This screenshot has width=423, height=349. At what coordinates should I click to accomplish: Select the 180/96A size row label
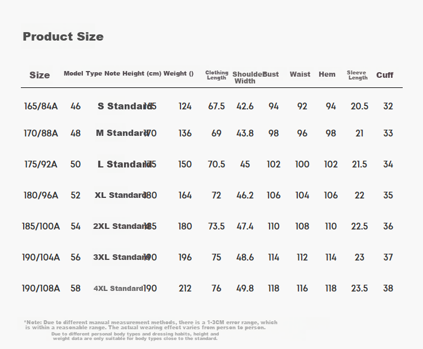pyautogui.click(x=41, y=195)
